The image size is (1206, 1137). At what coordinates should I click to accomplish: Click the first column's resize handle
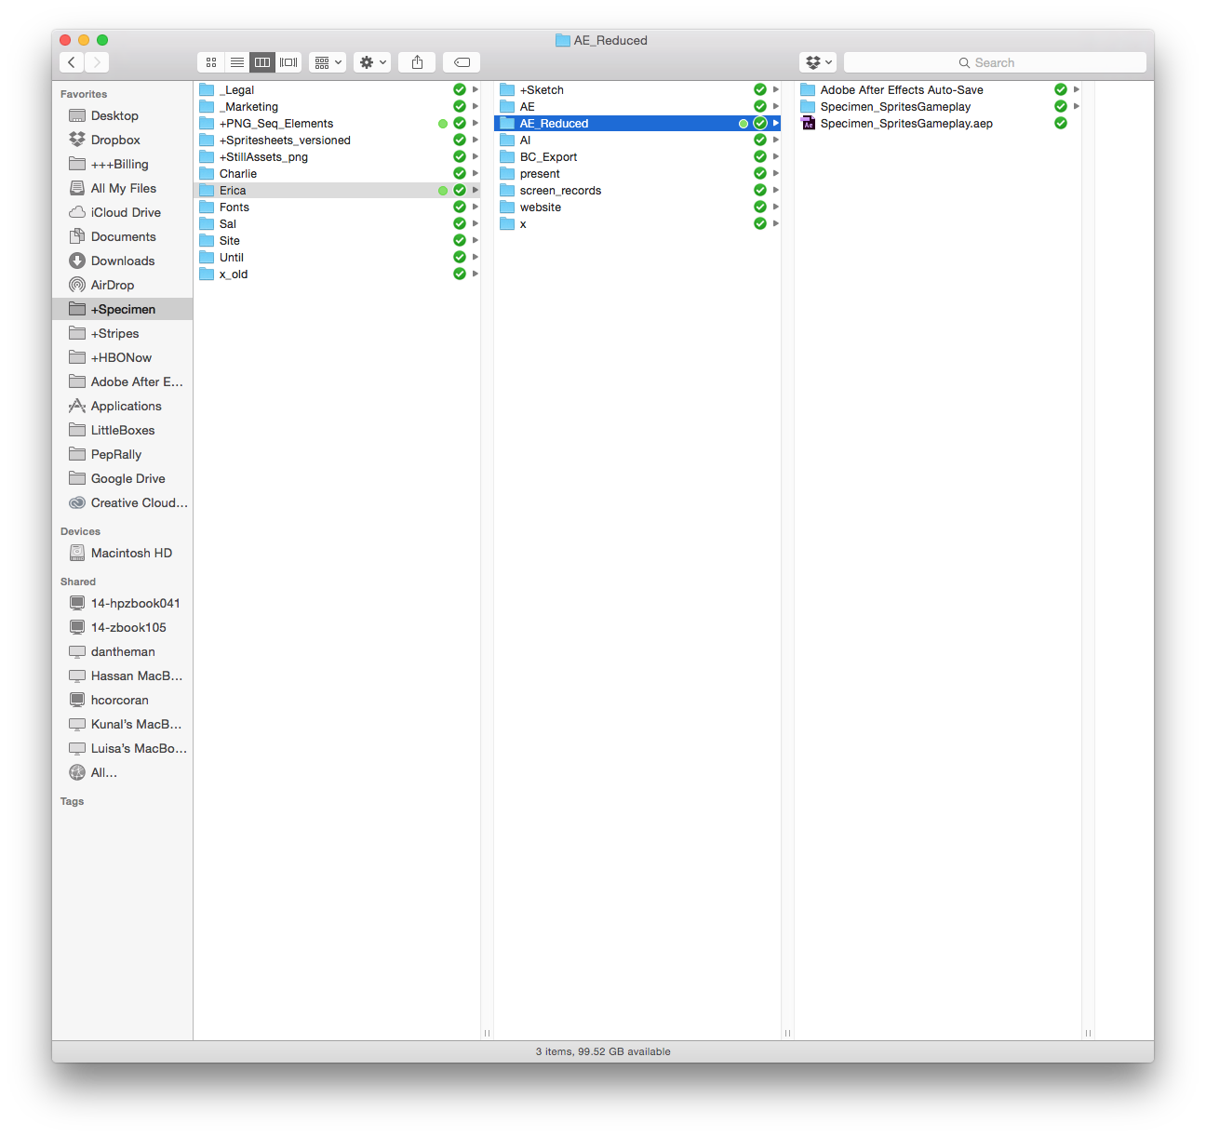point(487,1033)
